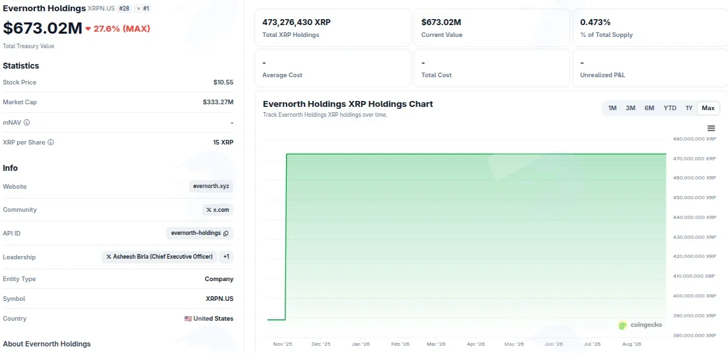Click the XRPN.US symbol value
Viewport: 728px width, 353px height.
click(219, 299)
